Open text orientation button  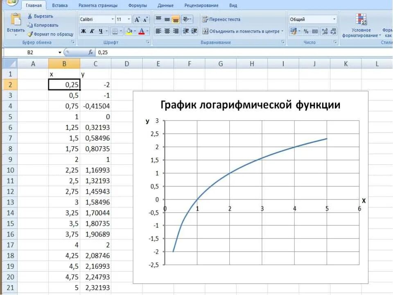click(x=187, y=19)
